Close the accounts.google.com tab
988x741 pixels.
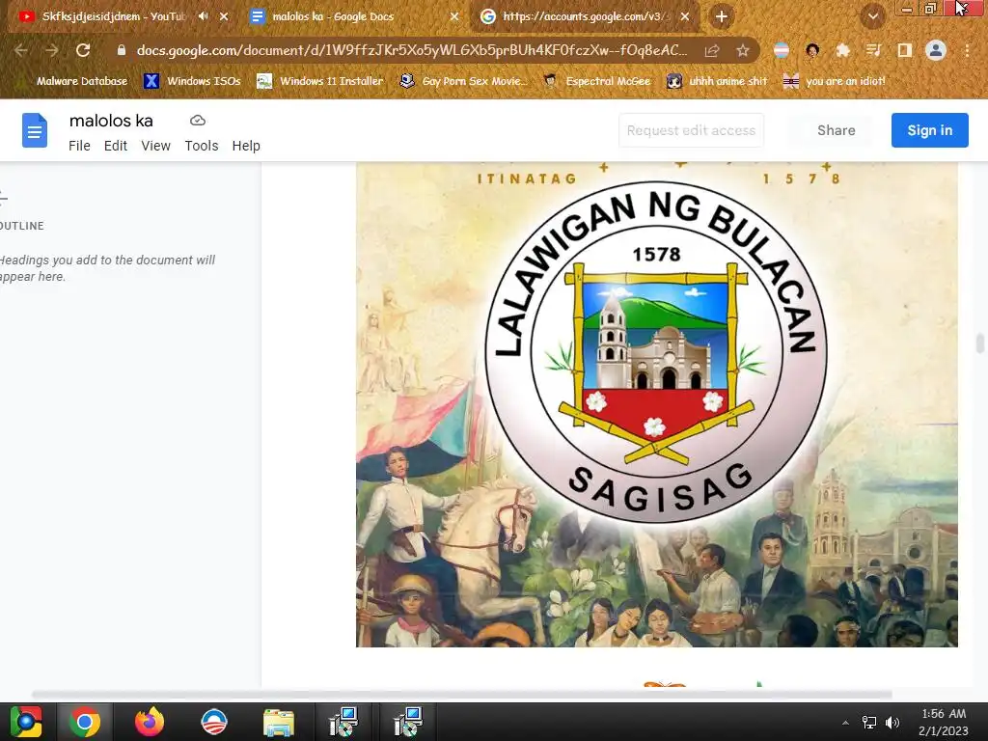point(685,16)
